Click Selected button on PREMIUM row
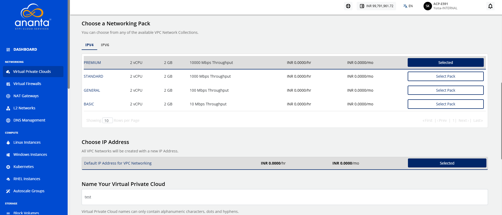The image size is (502, 215). 445,63
